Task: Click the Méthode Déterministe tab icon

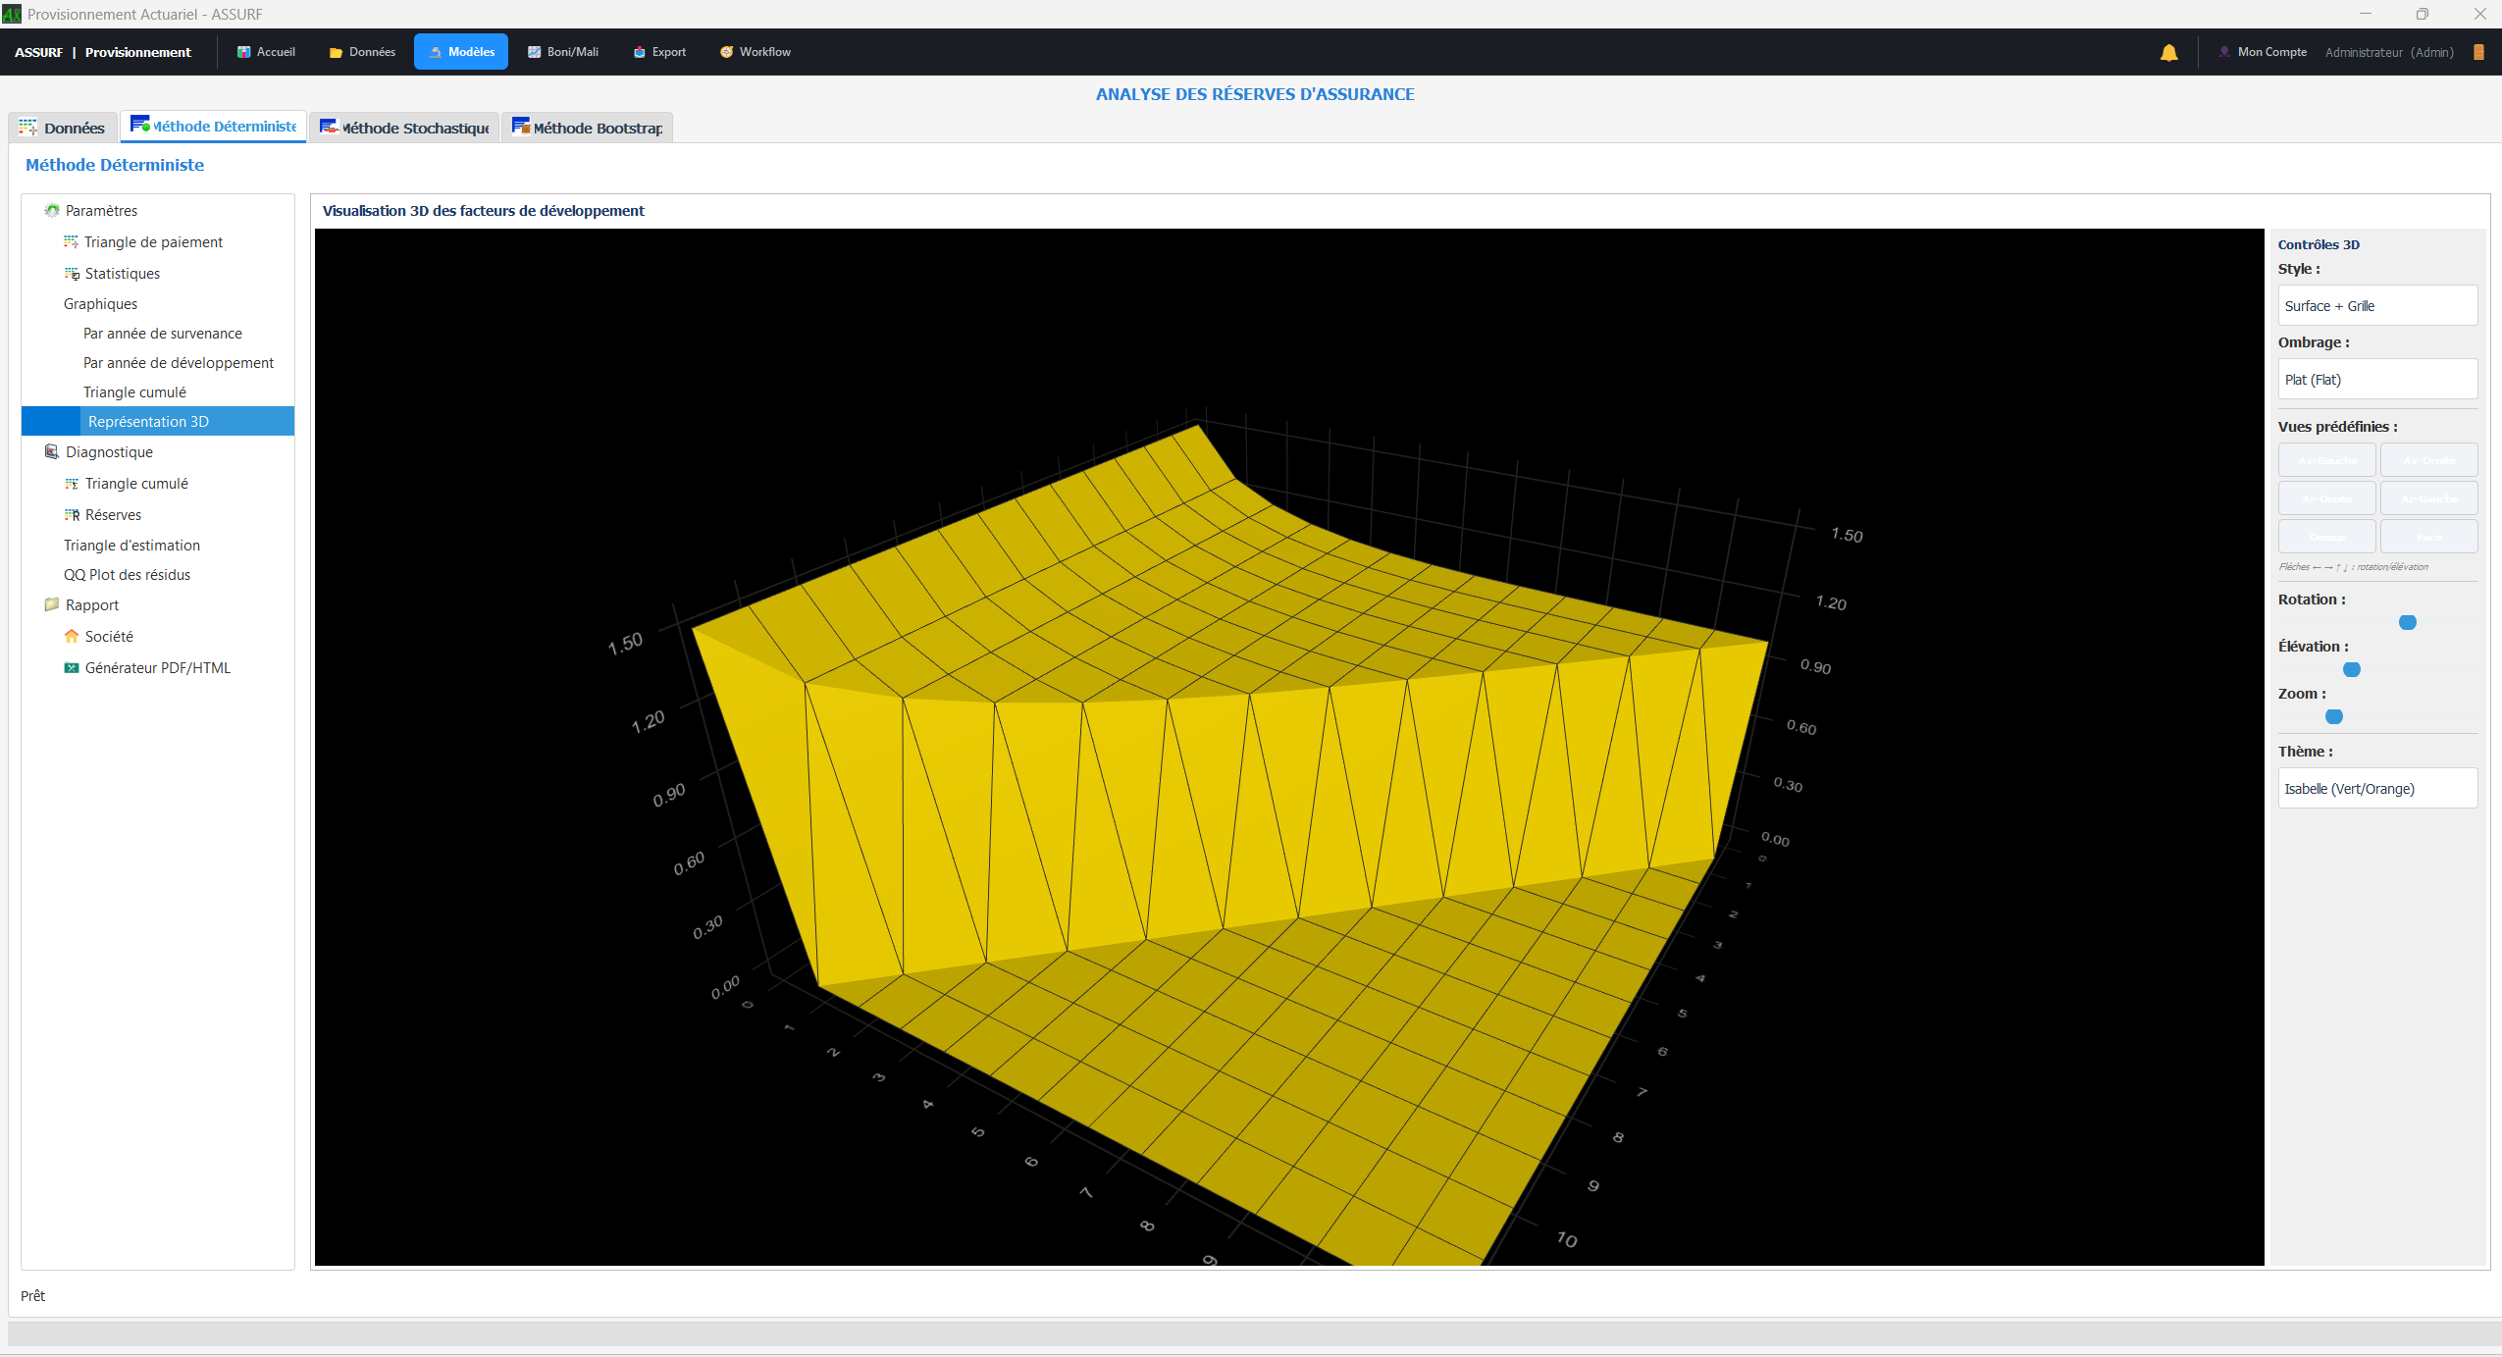Action: (x=140, y=125)
